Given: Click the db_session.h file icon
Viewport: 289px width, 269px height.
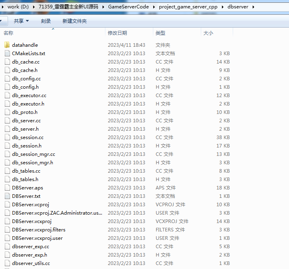Looking at the screenshot, I should tap(7, 146).
